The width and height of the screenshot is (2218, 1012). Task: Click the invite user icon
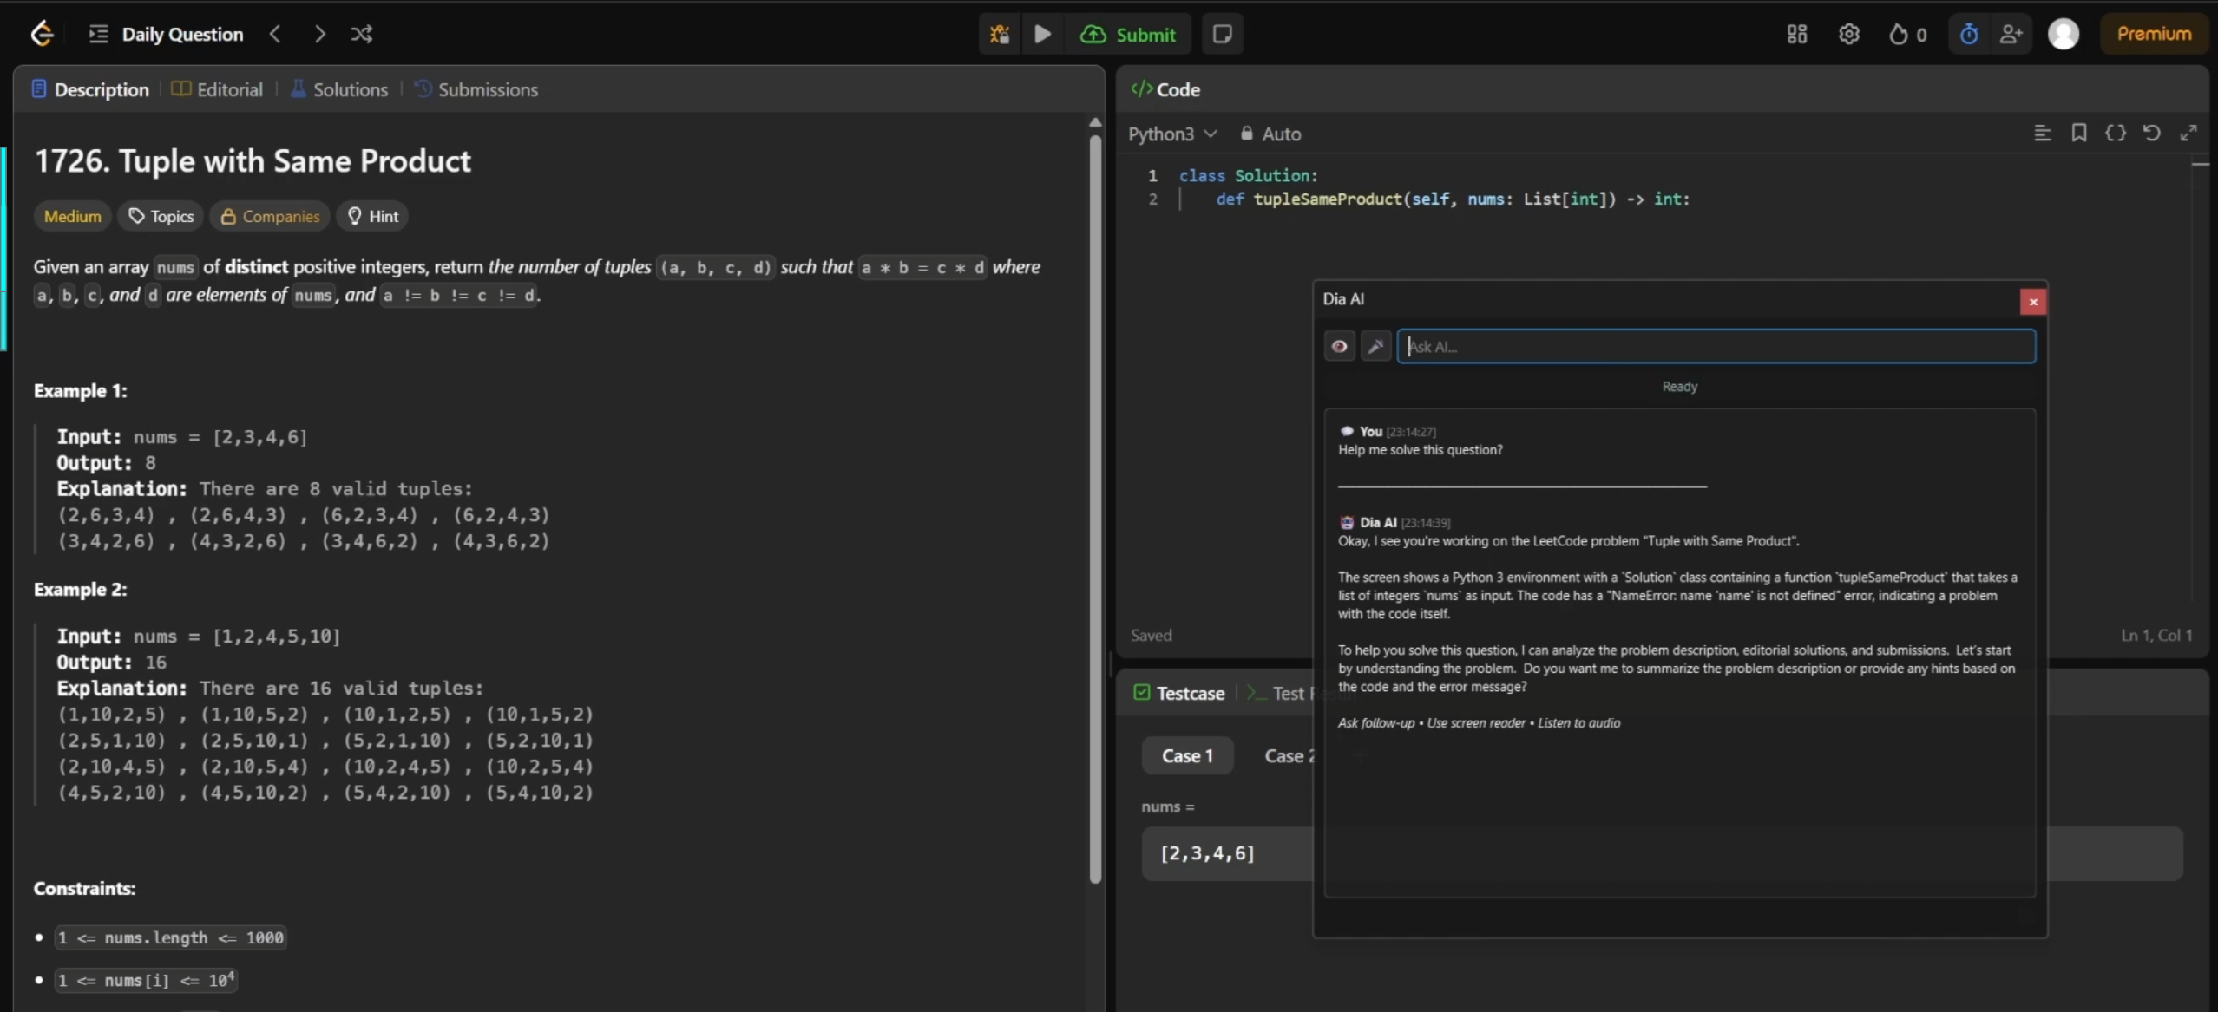click(x=2011, y=34)
